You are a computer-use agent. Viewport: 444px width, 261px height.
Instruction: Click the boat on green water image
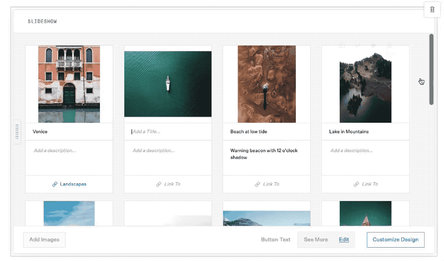coord(168,84)
